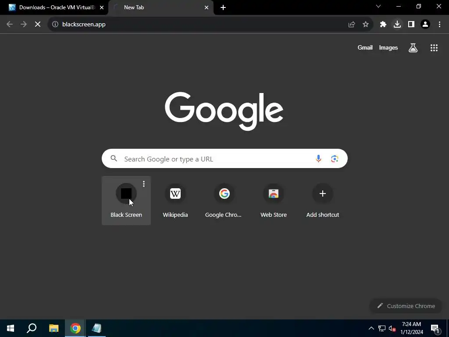Click the magnifier in Google search box
Image resolution: width=449 pixels, height=337 pixels.
click(114, 158)
